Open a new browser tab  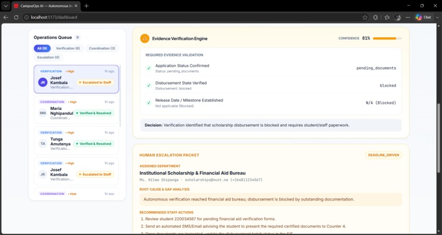87,5
